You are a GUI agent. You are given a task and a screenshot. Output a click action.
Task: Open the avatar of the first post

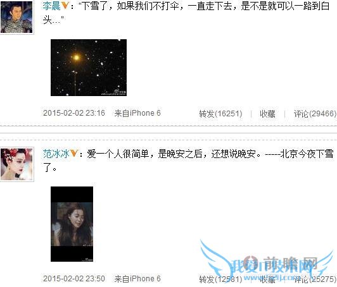16,17
